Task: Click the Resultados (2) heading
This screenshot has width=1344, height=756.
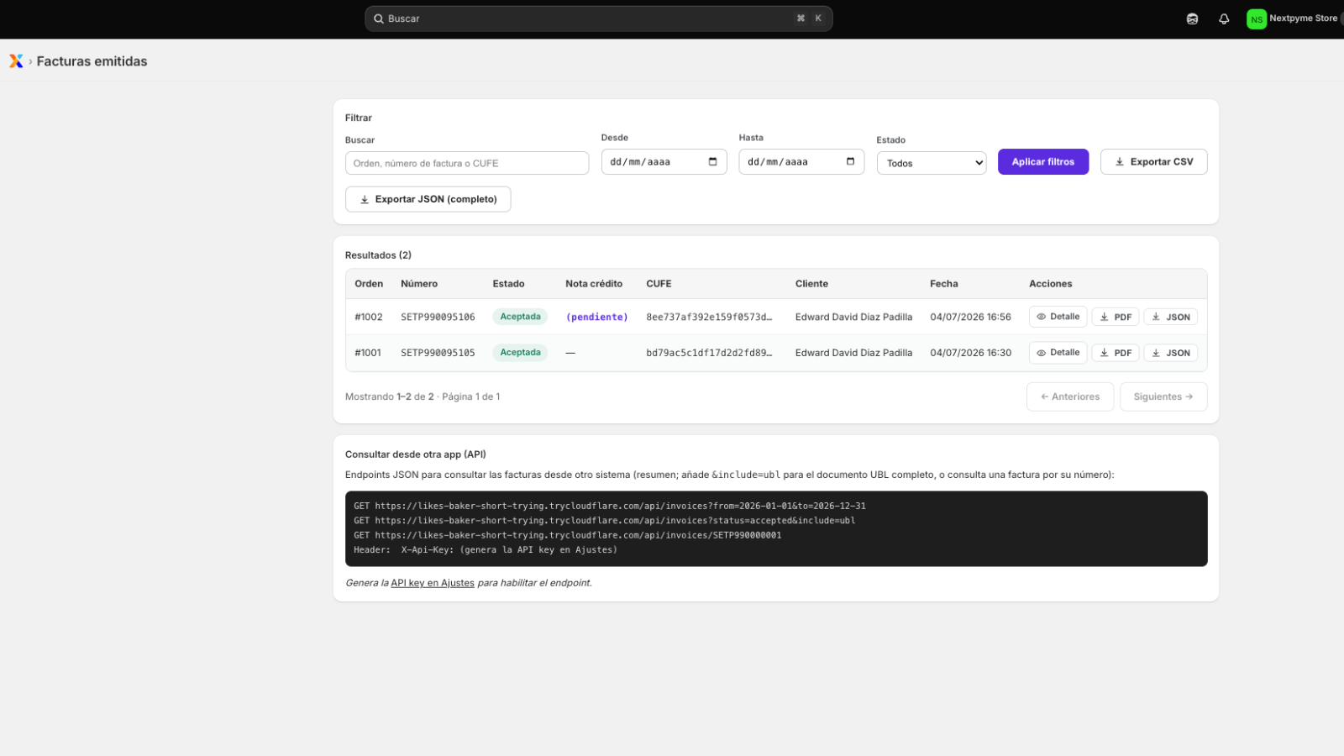Action: point(378,255)
